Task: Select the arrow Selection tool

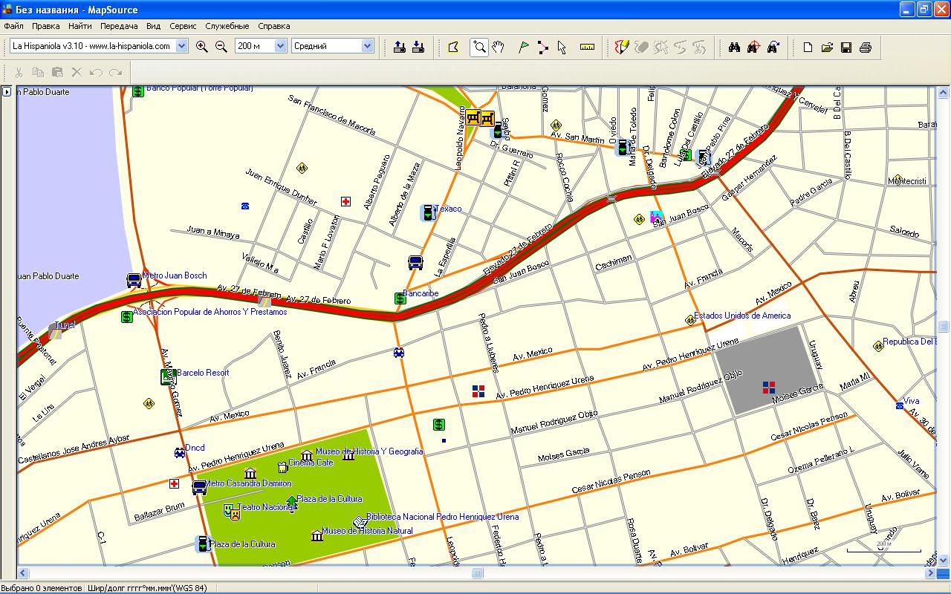Action: click(562, 48)
